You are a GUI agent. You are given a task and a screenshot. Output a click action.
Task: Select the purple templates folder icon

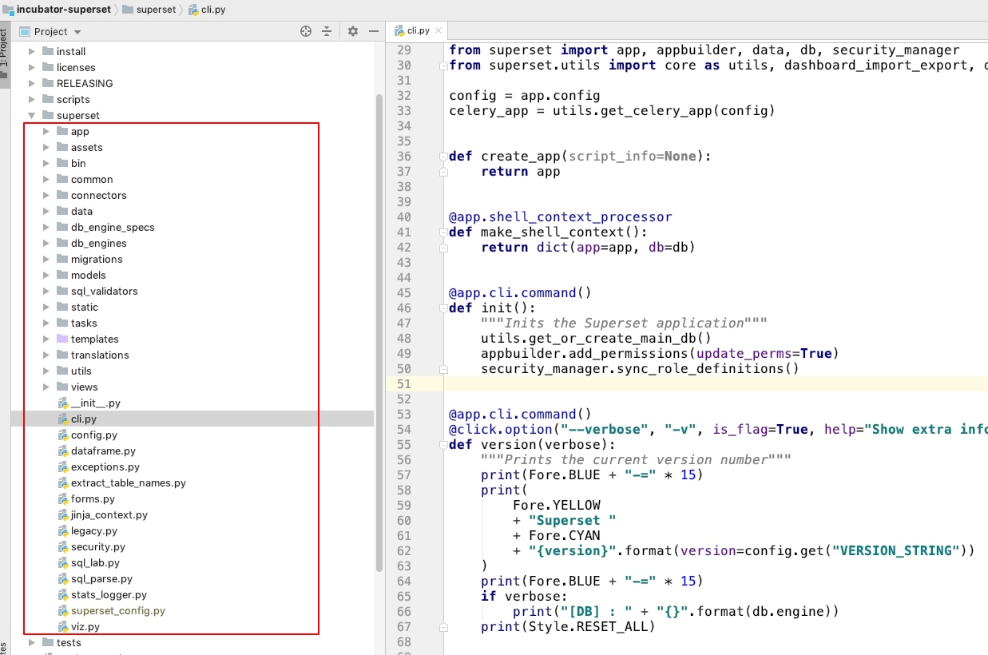62,339
